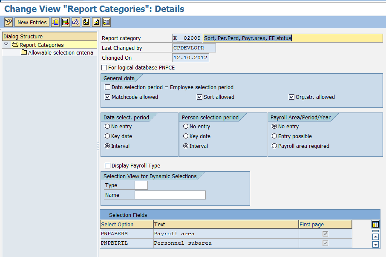Uncheck Org.str. allowed checkbox

(x=291, y=97)
